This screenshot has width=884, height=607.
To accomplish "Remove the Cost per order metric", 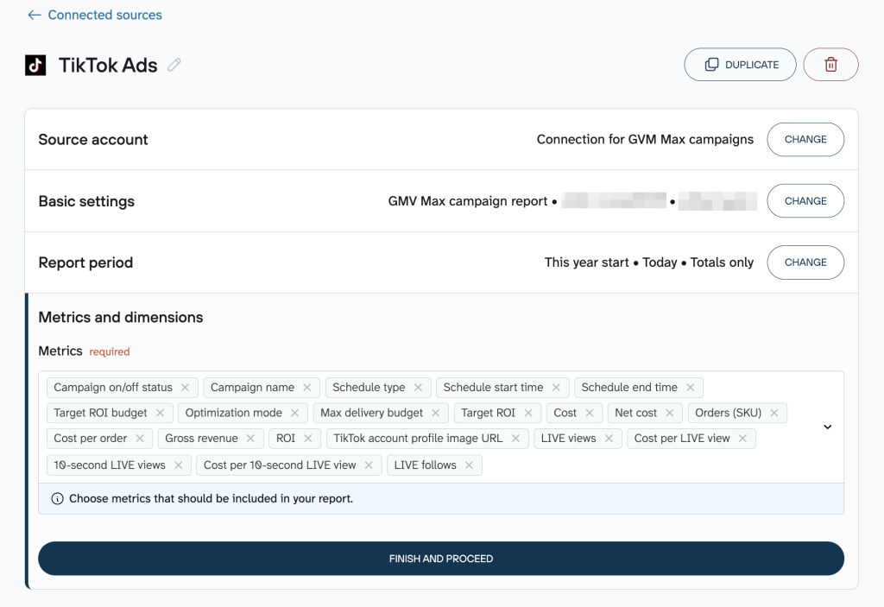I will (x=140, y=439).
